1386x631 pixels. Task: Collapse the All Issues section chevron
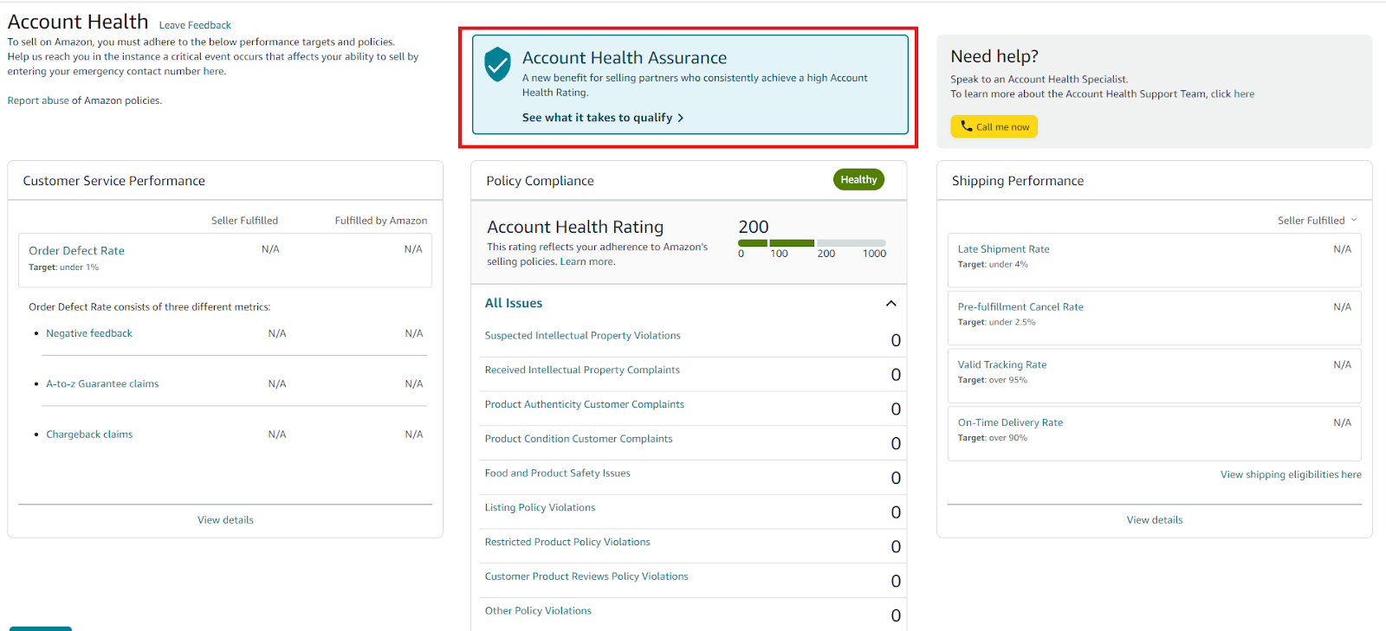coord(891,304)
